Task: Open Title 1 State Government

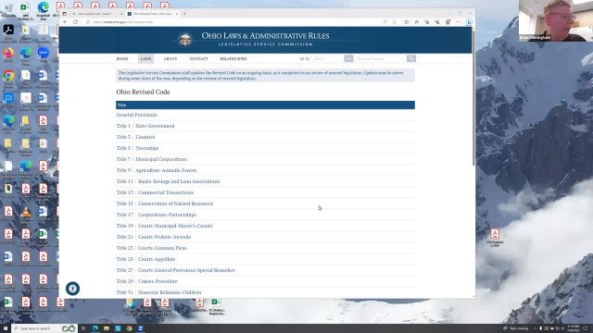Action: pyautogui.click(x=145, y=126)
